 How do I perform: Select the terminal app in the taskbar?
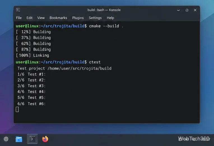click(32, 139)
